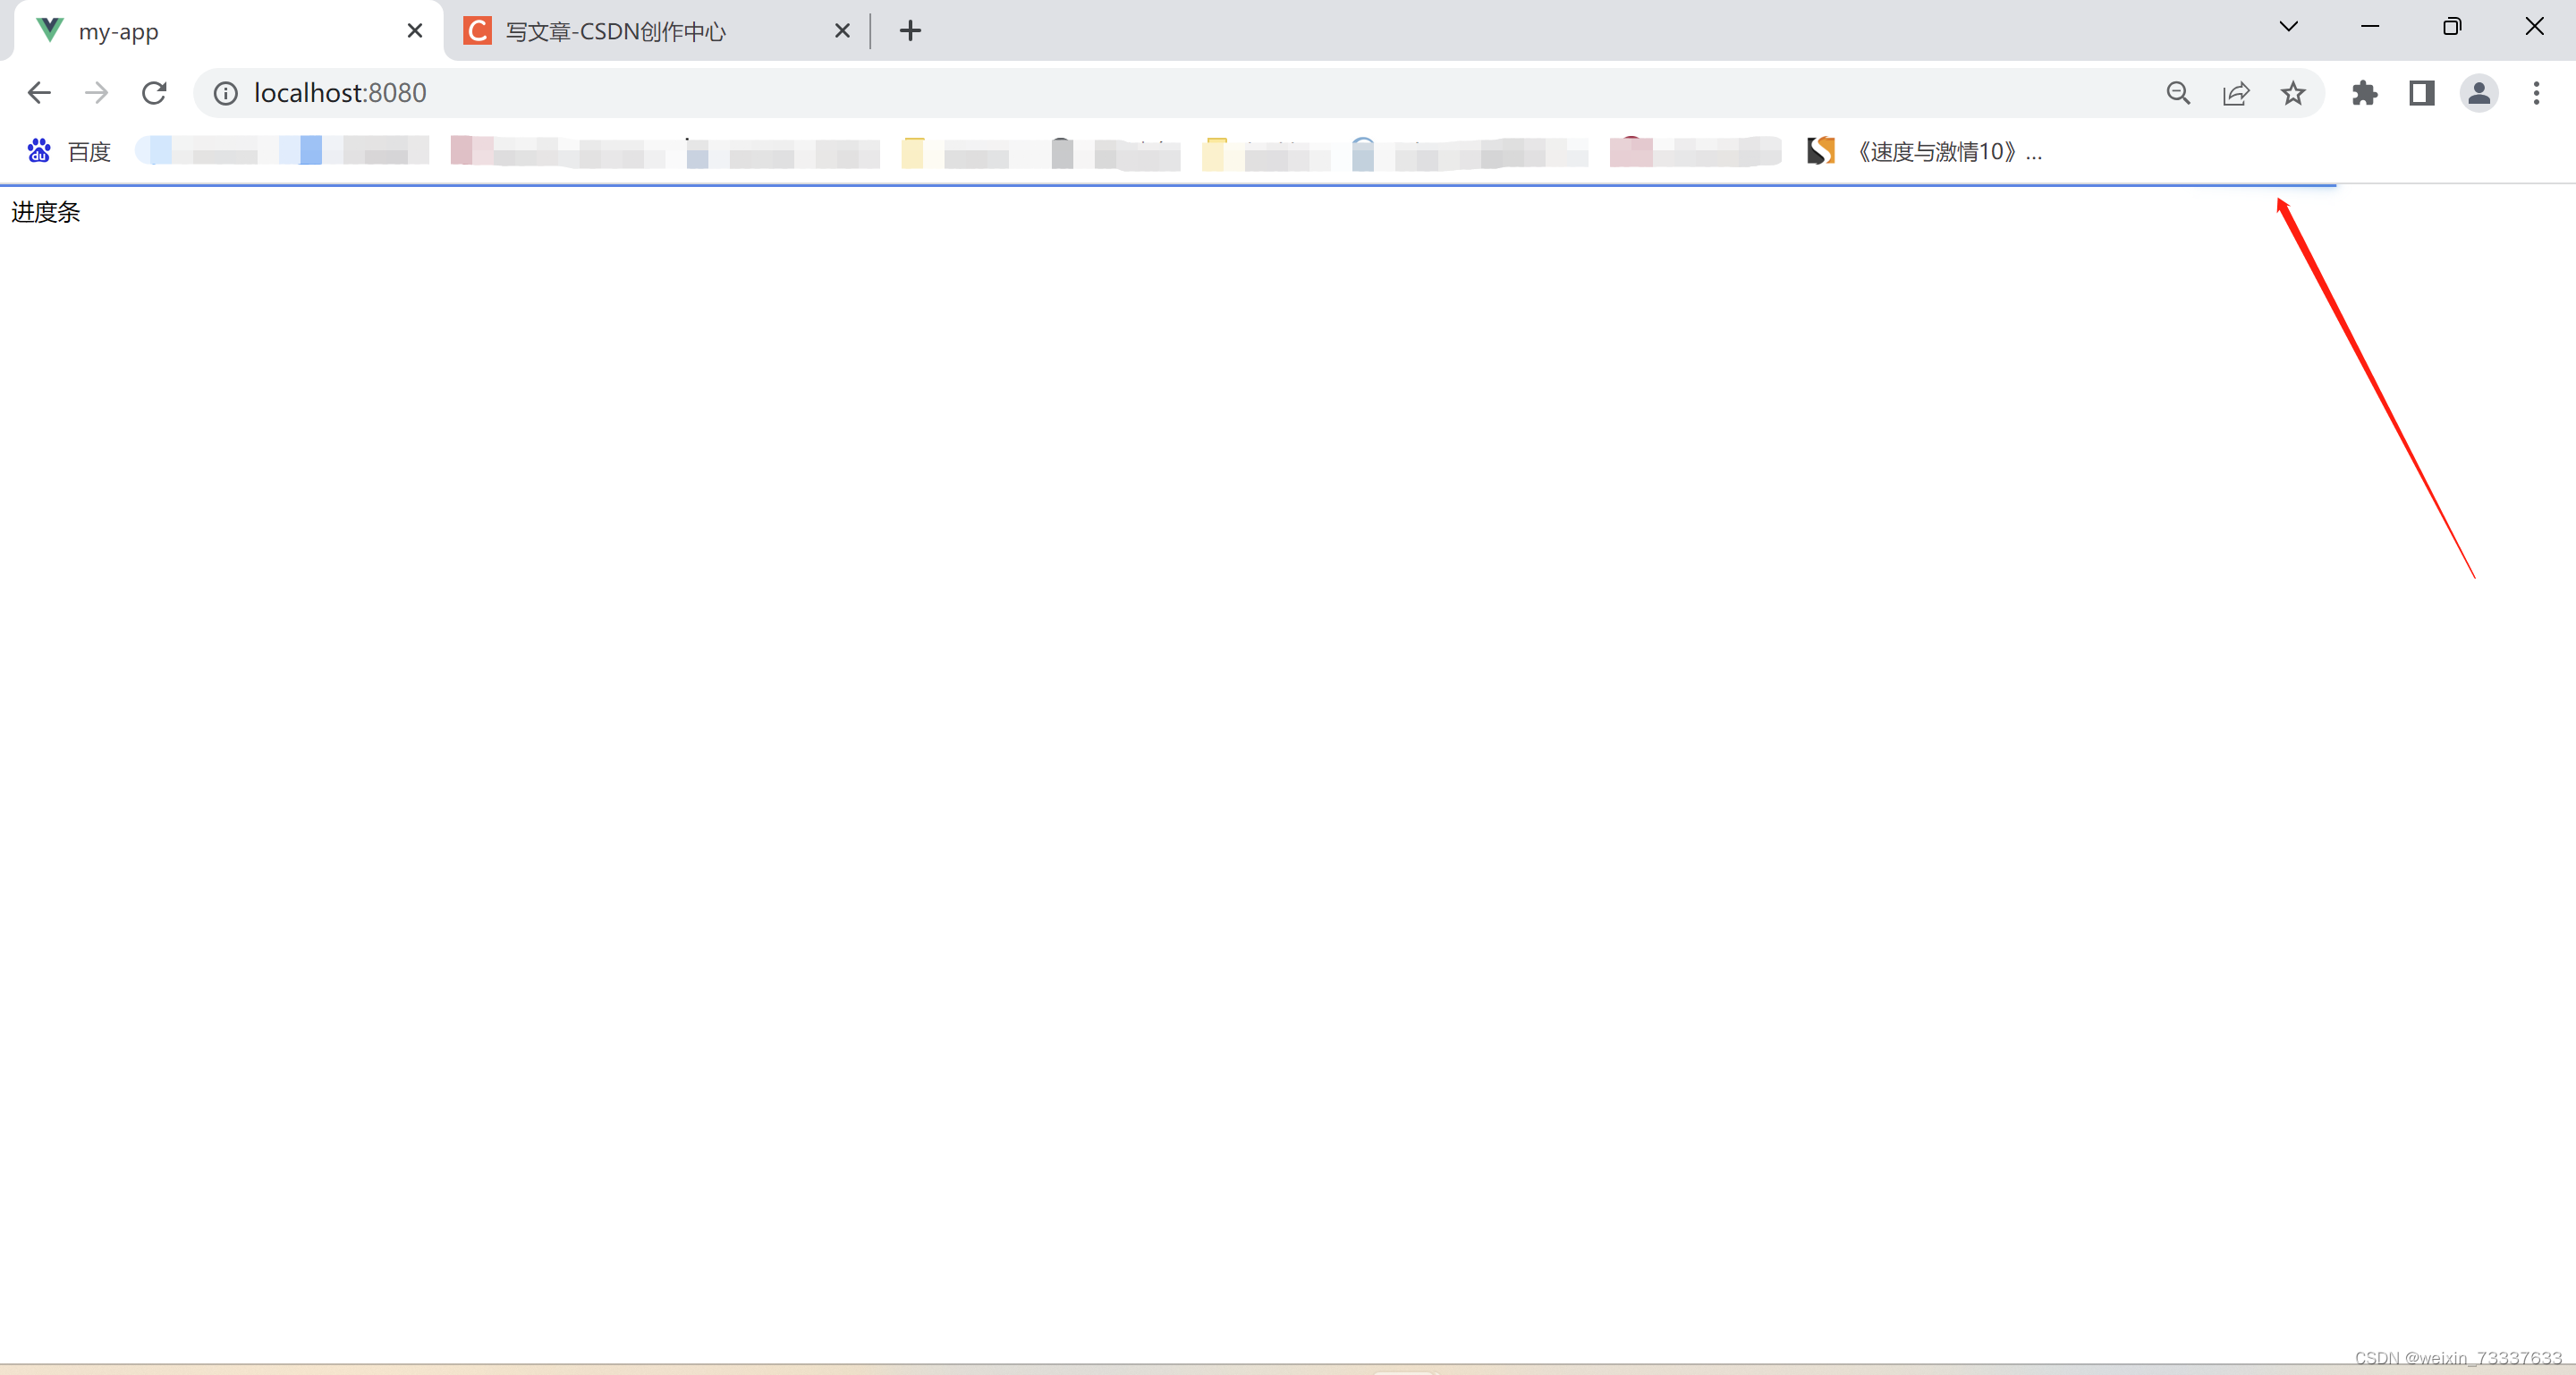This screenshot has width=2576, height=1375.
Task: Open the zoom magnifier icon
Action: click(2178, 93)
